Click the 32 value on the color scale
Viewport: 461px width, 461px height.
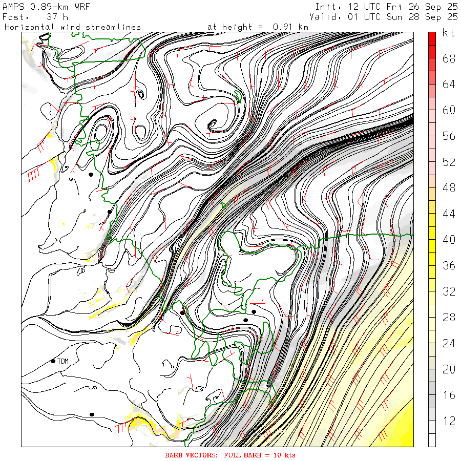[449, 291]
